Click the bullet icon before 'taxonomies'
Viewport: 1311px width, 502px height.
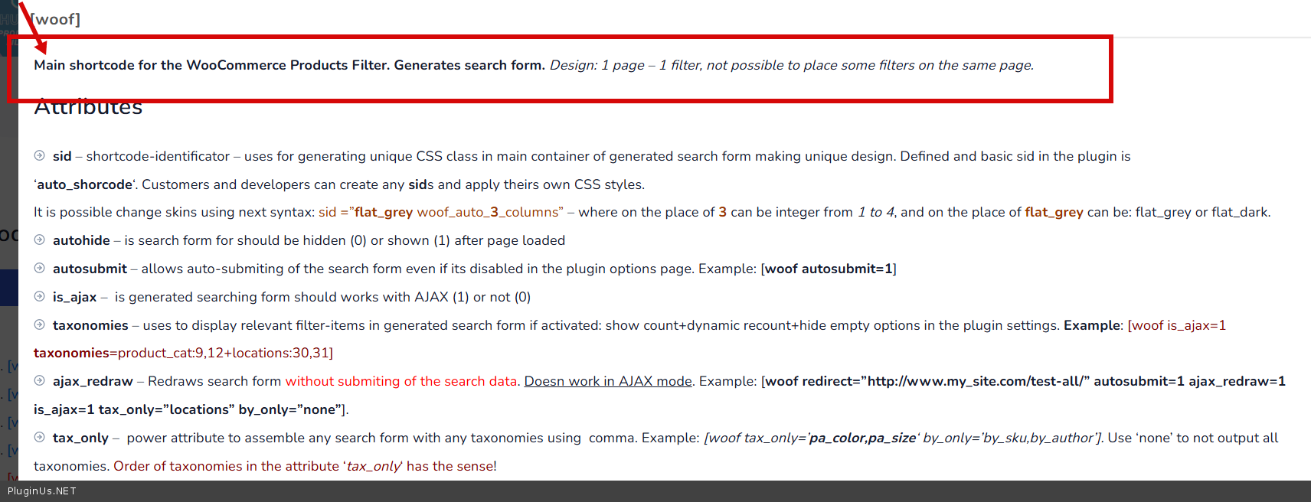coord(39,324)
